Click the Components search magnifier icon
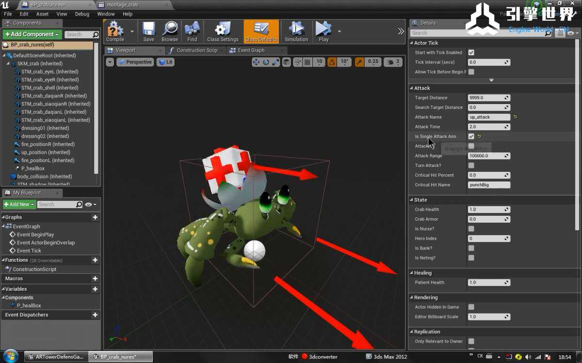 pos(95,34)
